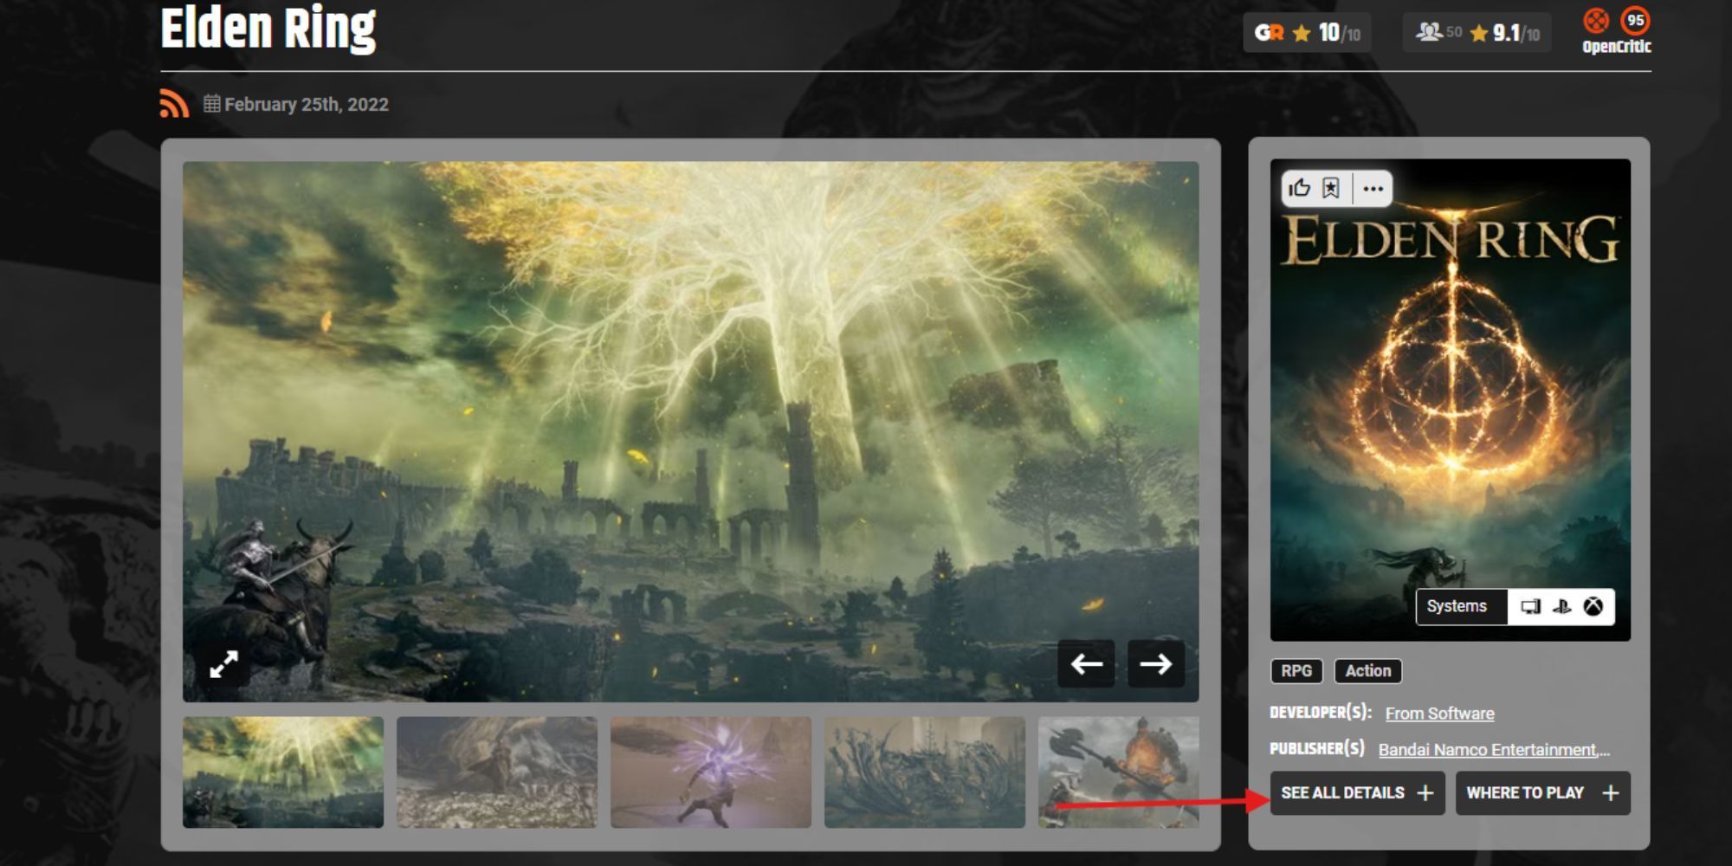This screenshot has width=1732, height=866.
Task: Click the OpenCritic 95 score badge
Action: pos(1635,20)
